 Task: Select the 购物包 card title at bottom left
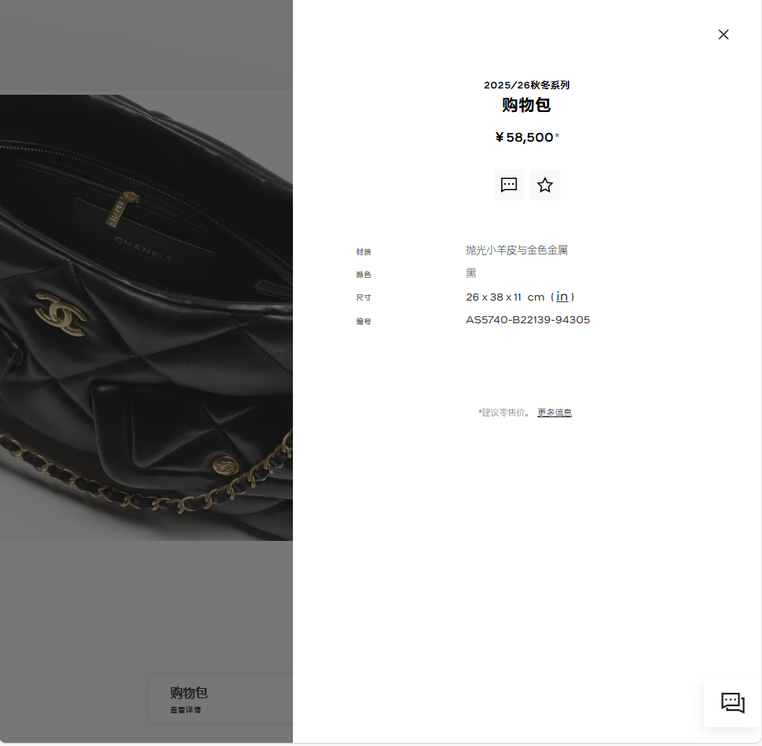(x=189, y=692)
